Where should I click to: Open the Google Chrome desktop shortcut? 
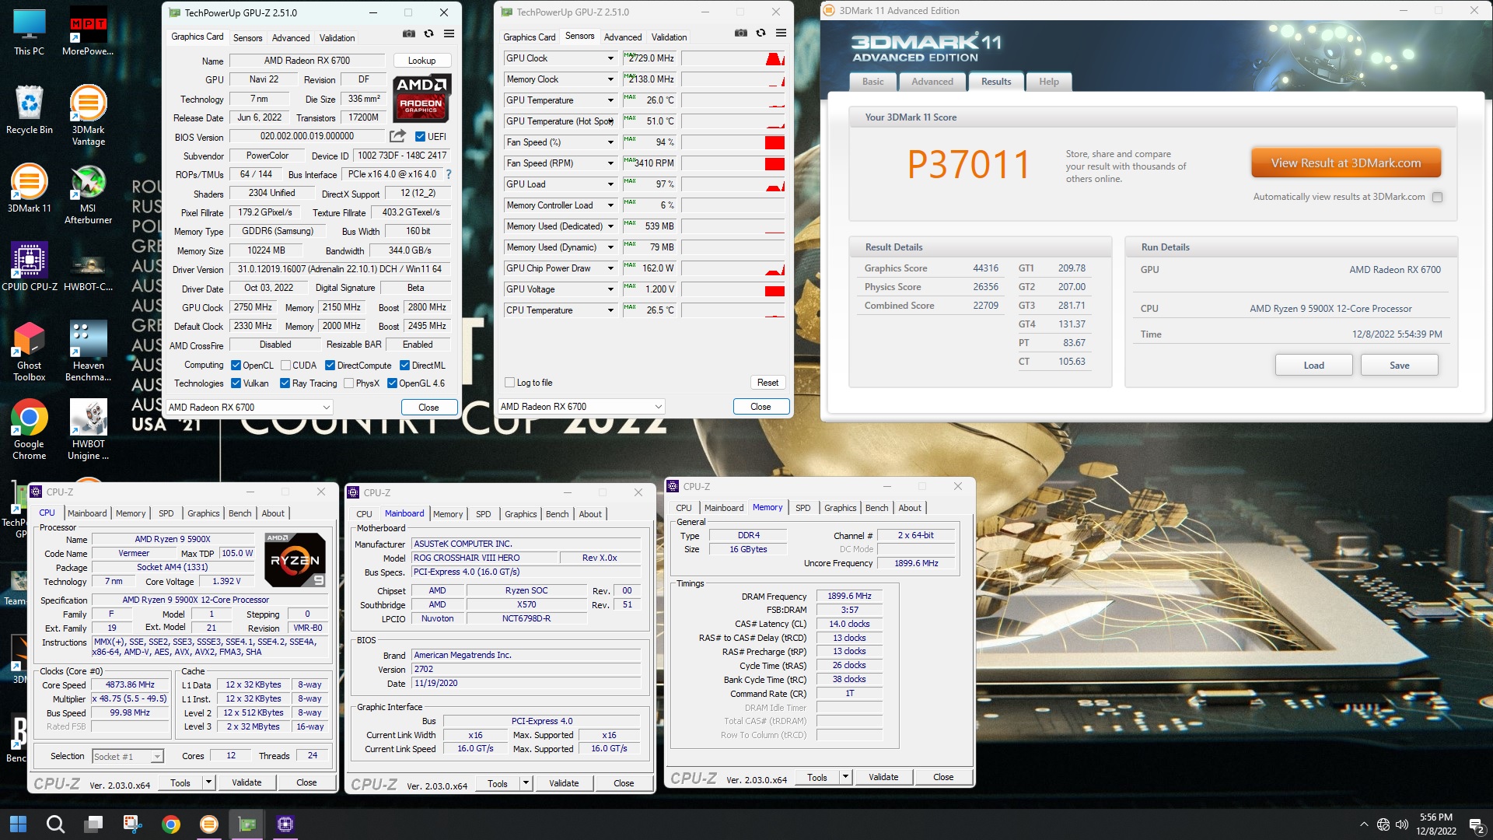pyautogui.click(x=29, y=429)
